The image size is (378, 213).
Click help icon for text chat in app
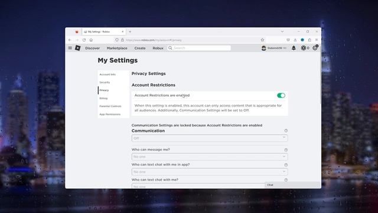(x=286, y=165)
